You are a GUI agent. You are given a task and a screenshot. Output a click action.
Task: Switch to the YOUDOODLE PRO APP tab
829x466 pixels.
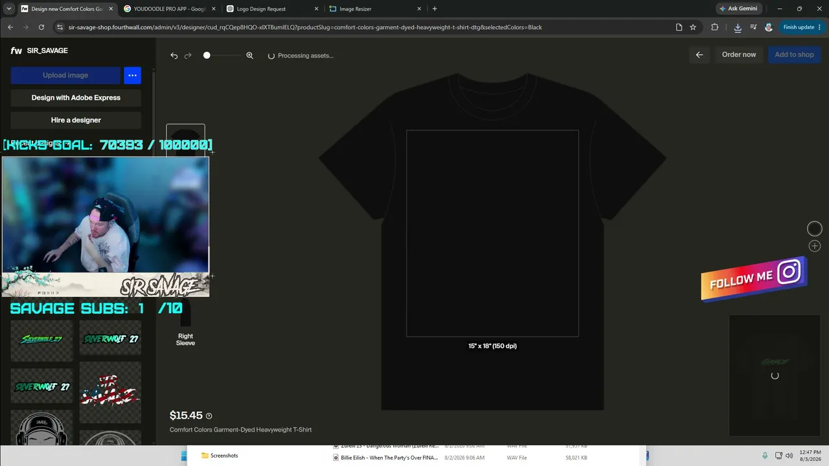point(169,9)
